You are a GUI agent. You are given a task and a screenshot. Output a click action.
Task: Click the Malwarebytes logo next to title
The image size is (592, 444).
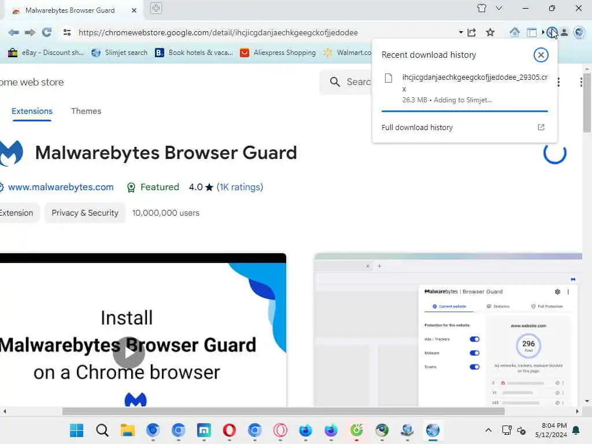[12, 153]
